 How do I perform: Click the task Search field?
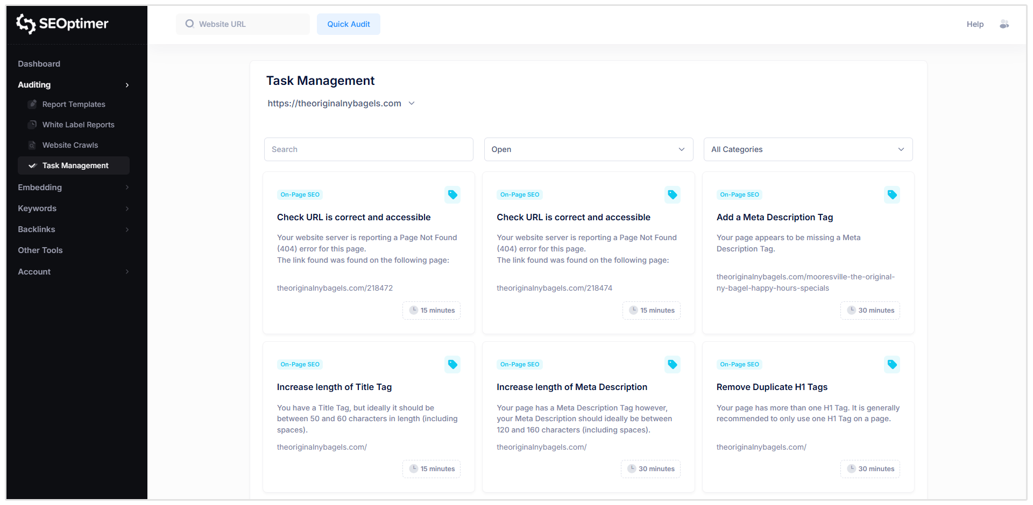369,149
